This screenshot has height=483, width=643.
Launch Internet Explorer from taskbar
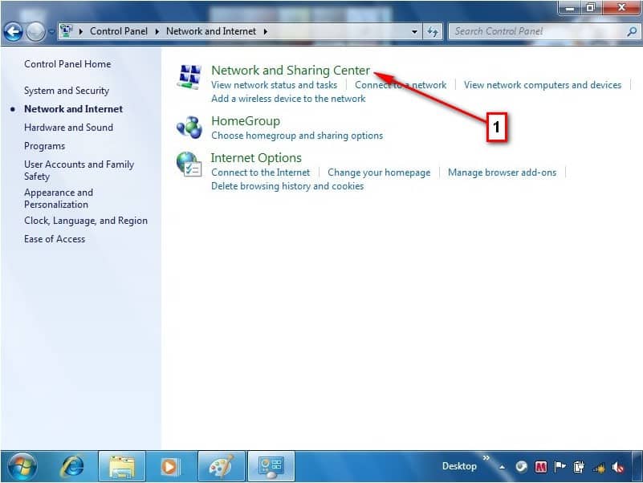tap(72, 467)
